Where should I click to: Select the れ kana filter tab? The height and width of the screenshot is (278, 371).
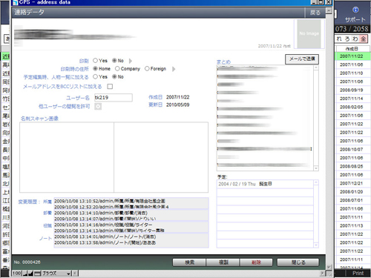click(x=339, y=39)
